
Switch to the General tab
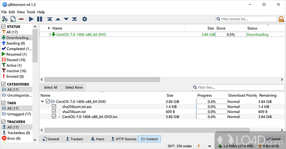51,139
